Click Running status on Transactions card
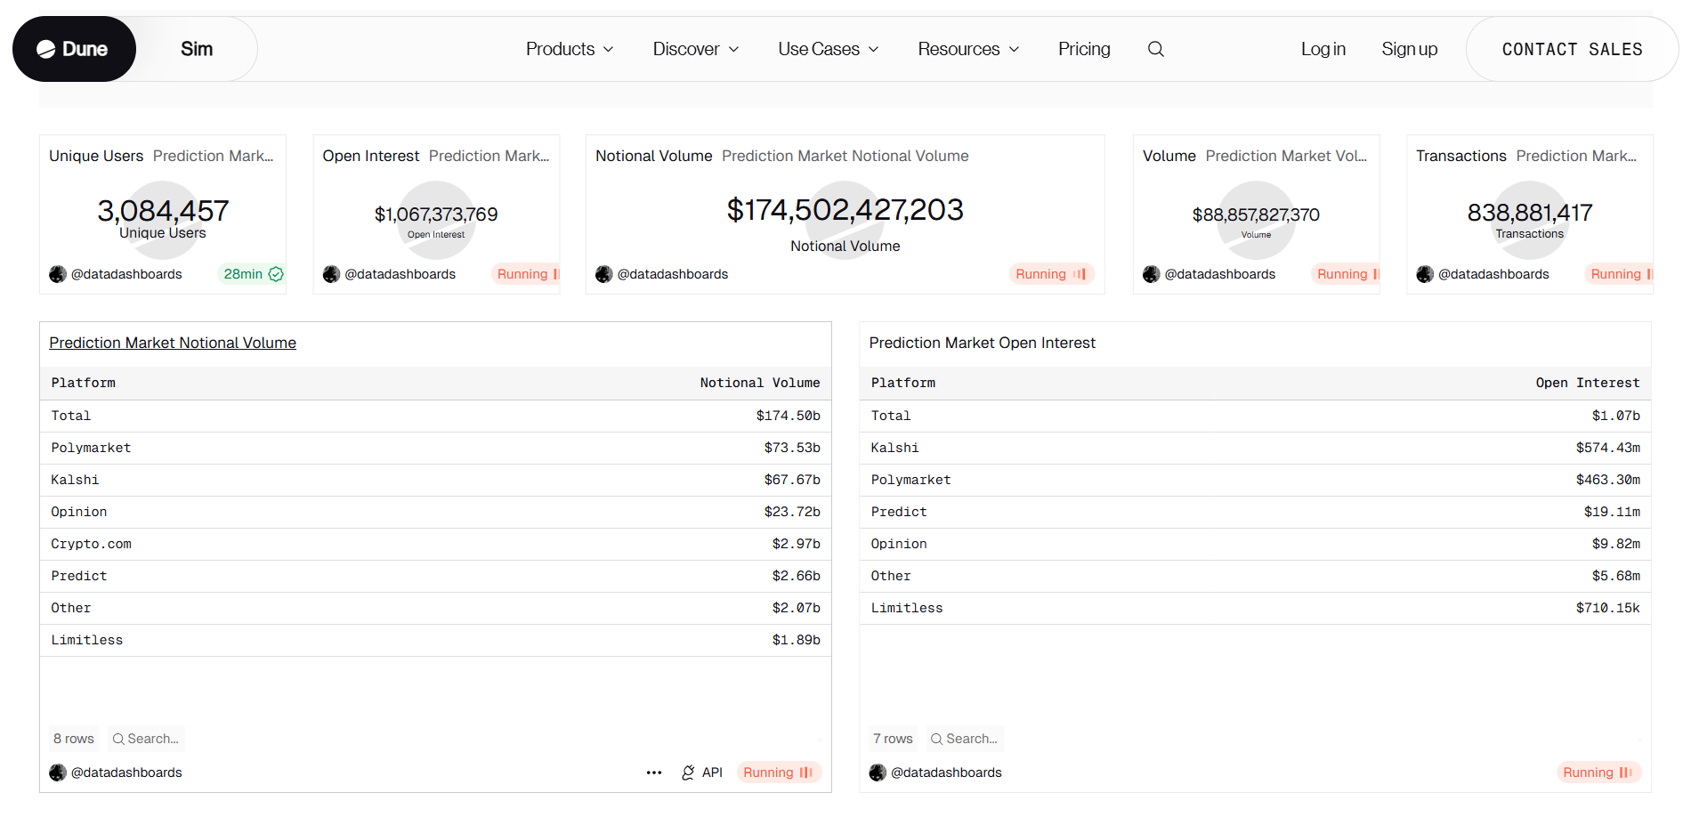Viewport: 1691px width, 817px height. pyautogui.click(x=1620, y=274)
